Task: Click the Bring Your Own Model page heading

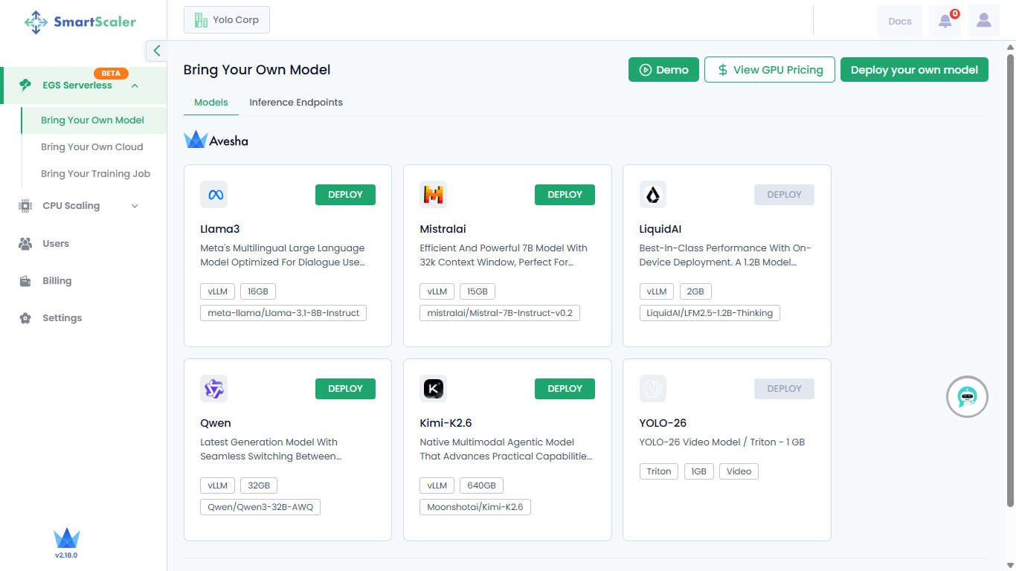Action: pyautogui.click(x=257, y=70)
